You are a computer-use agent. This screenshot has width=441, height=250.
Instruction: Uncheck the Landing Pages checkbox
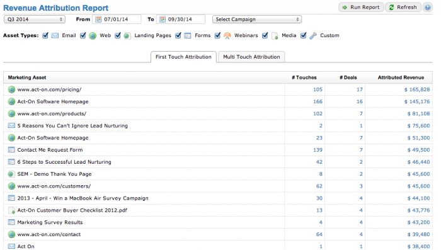(118, 35)
